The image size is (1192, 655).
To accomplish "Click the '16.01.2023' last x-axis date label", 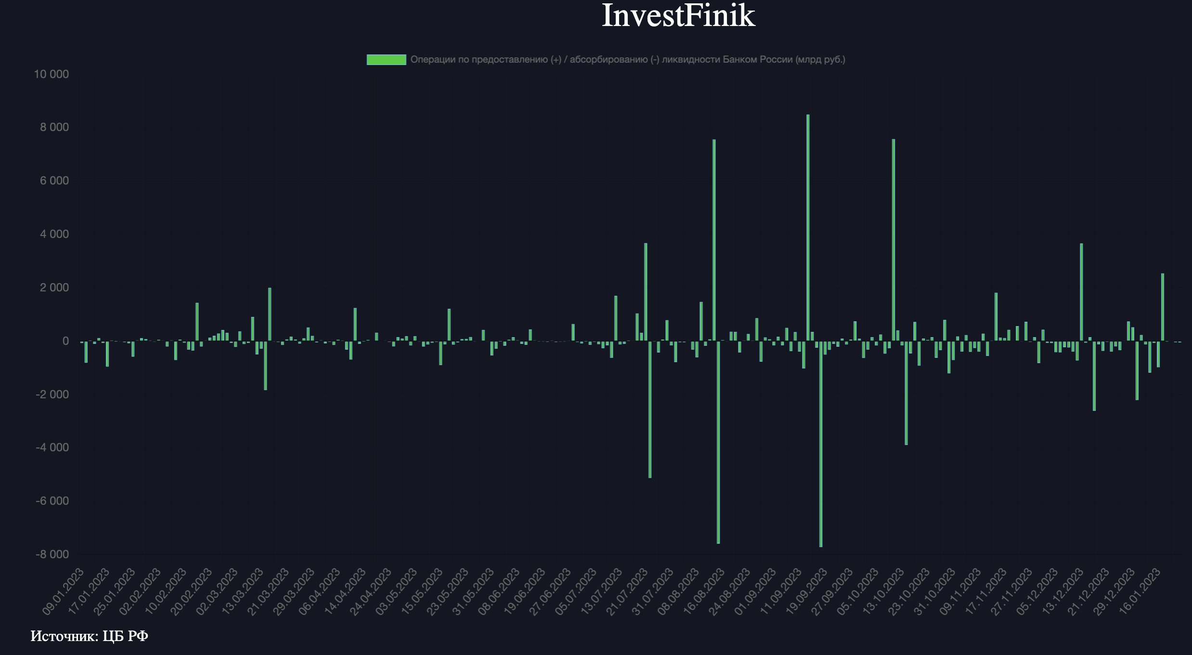I will coord(1140,591).
